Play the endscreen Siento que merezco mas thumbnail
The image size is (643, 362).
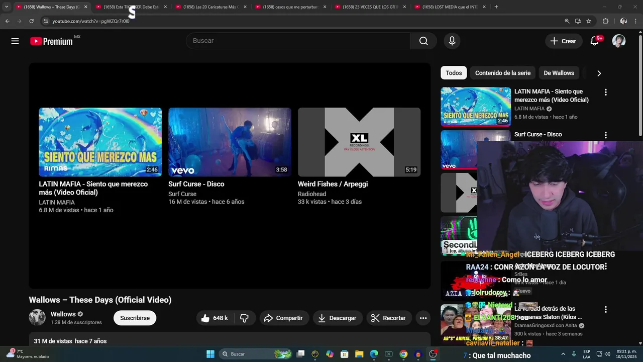100,142
